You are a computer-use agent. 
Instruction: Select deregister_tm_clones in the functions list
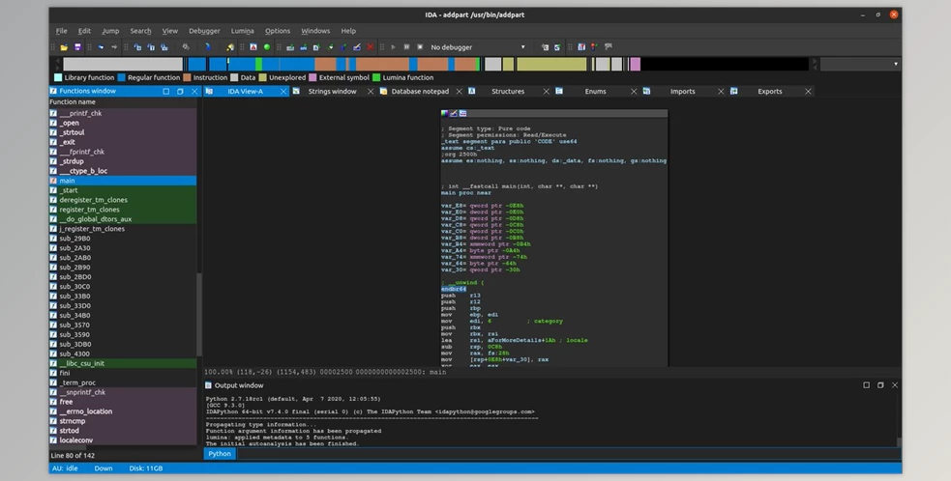point(123,200)
